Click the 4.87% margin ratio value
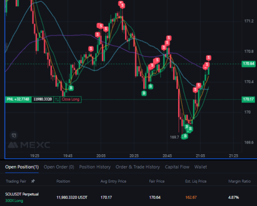The image size is (257, 206). [x=234, y=197]
